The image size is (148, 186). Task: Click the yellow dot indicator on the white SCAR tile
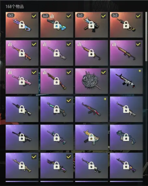(140, 71)
